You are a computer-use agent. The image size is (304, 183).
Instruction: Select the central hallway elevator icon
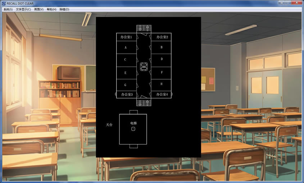point(144,67)
